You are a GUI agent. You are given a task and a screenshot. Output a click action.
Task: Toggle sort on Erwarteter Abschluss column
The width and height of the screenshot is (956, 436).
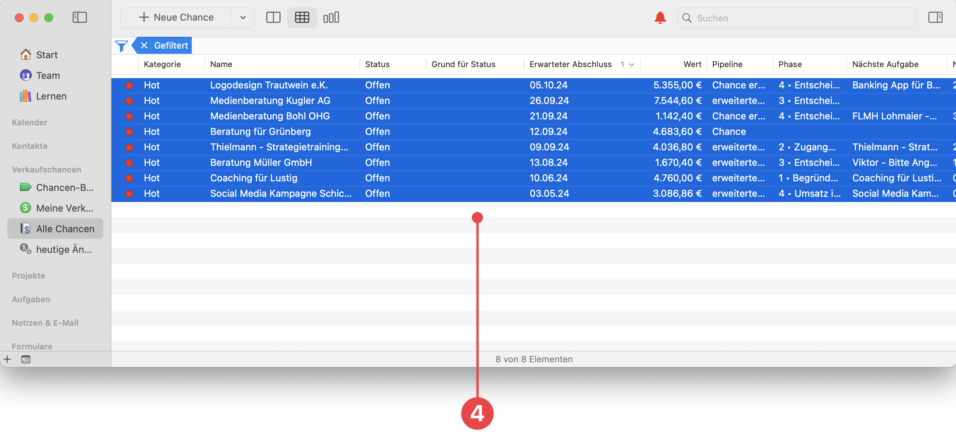pos(582,64)
